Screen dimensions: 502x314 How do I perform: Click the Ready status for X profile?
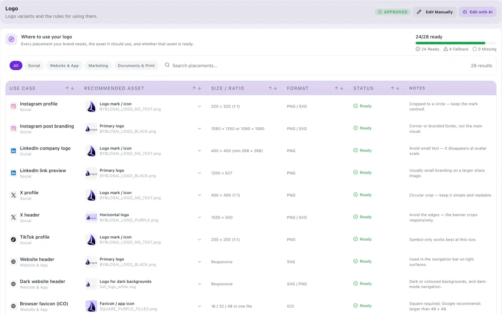(362, 195)
